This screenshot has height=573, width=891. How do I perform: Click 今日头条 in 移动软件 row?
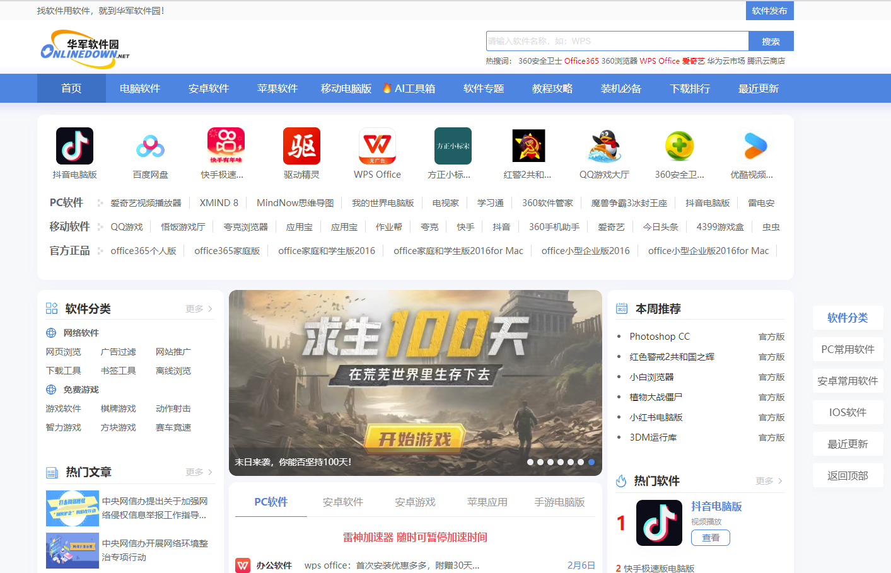(x=660, y=227)
